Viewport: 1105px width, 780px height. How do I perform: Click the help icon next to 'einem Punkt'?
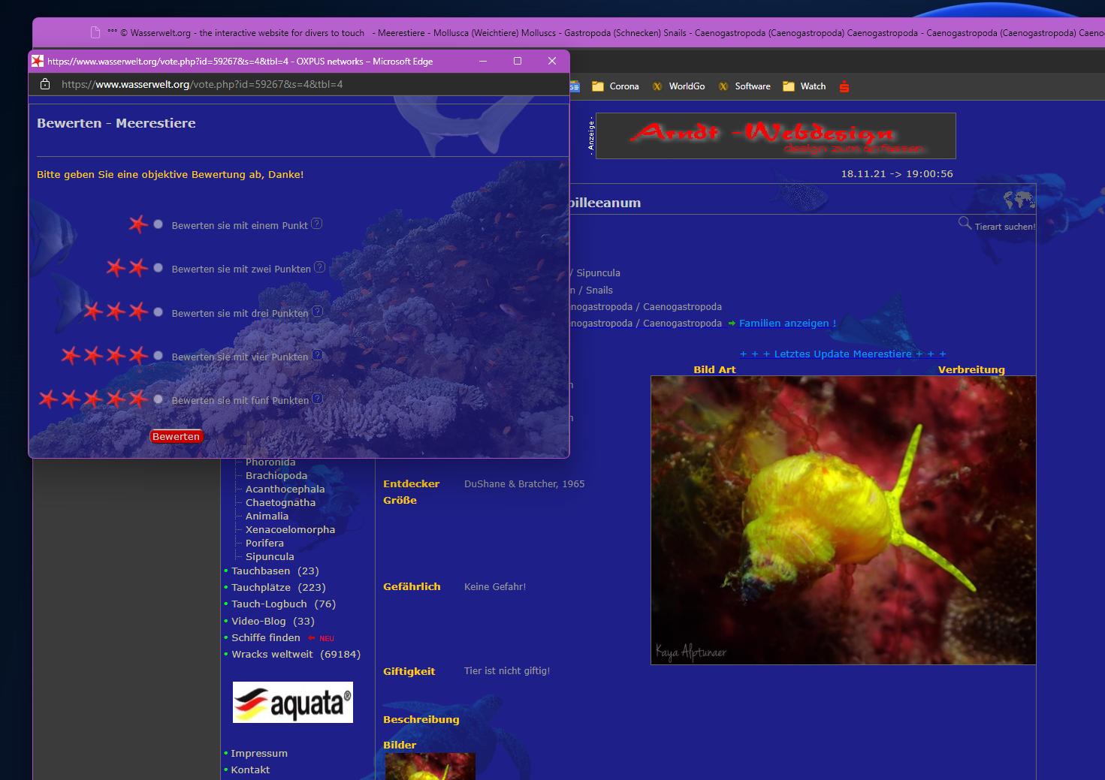[x=317, y=224]
